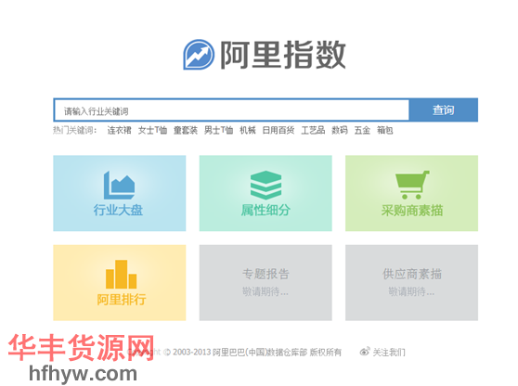Open the 采购商素描 shopping cart icon
Screen dimensions: 518x386
click(x=412, y=185)
